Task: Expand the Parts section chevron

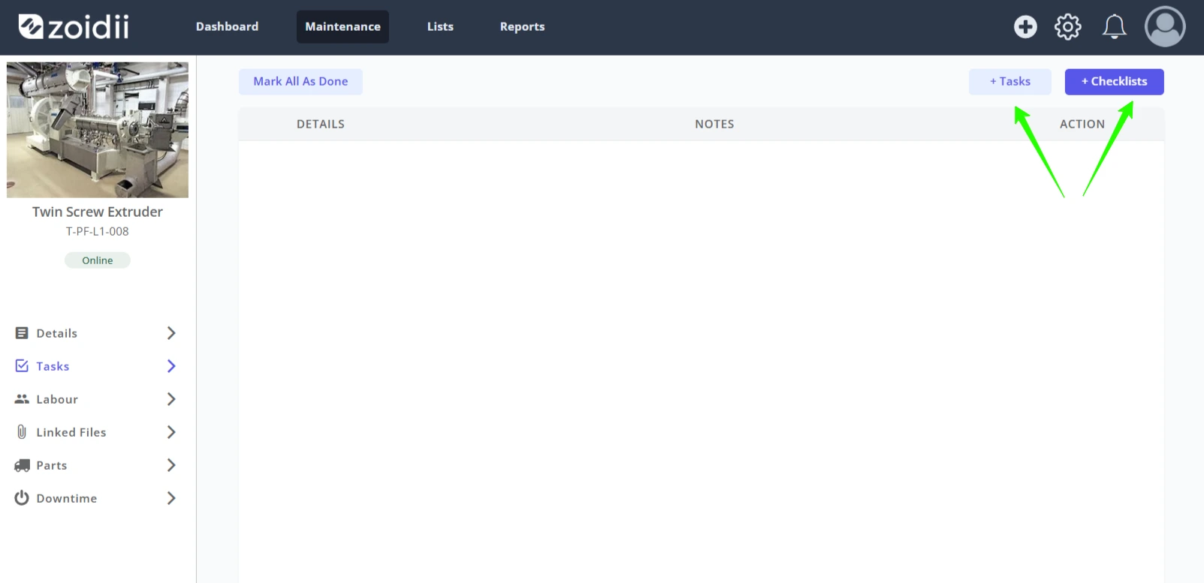Action: point(171,465)
